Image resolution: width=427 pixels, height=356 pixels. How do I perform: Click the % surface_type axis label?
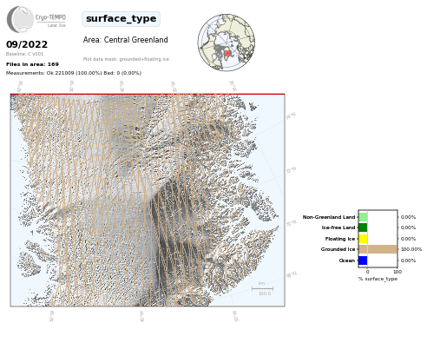378,279
